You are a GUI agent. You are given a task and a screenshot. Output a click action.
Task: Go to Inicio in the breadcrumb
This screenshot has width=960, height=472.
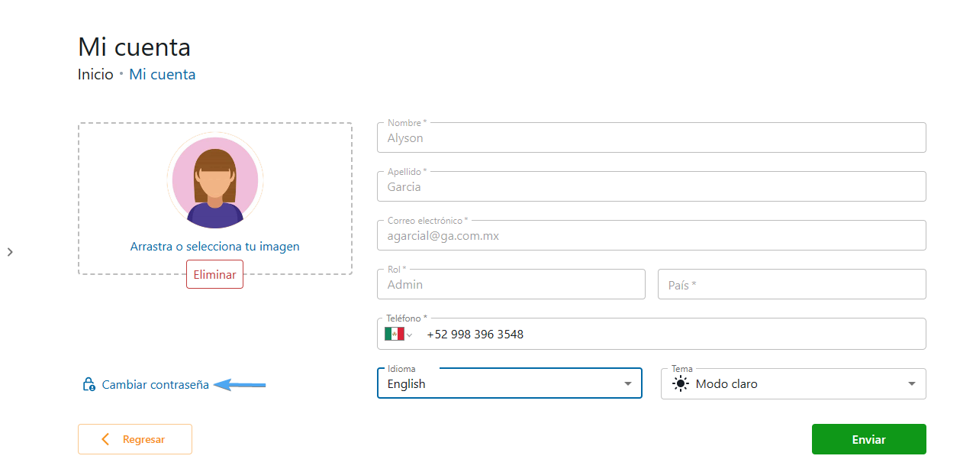click(x=95, y=74)
